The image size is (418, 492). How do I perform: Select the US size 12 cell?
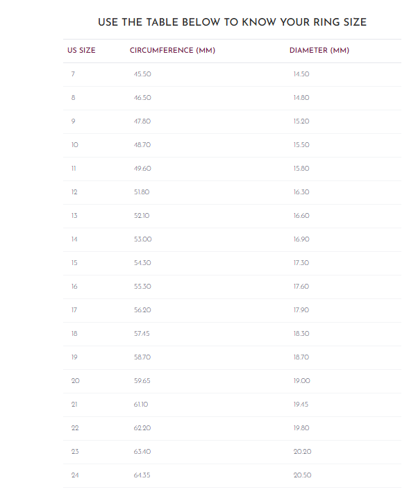point(74,192)
